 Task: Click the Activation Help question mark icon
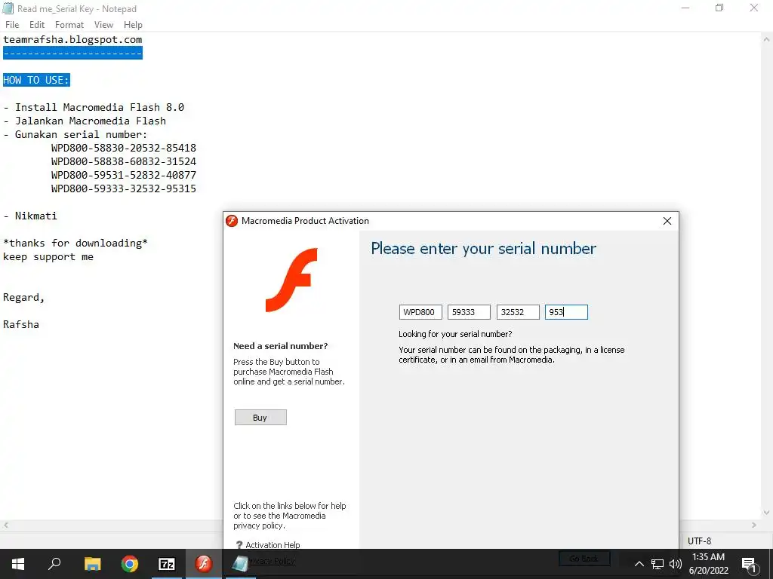[x=239, y=545]
